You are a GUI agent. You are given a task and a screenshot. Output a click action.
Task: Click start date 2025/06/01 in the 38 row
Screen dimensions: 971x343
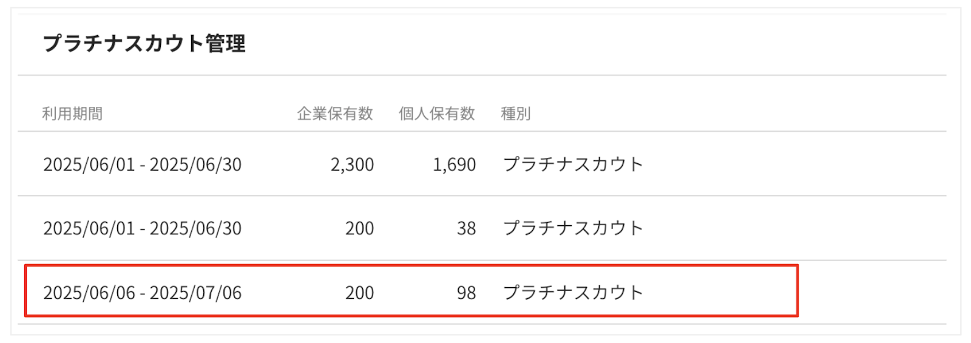(x=89, y=228)
